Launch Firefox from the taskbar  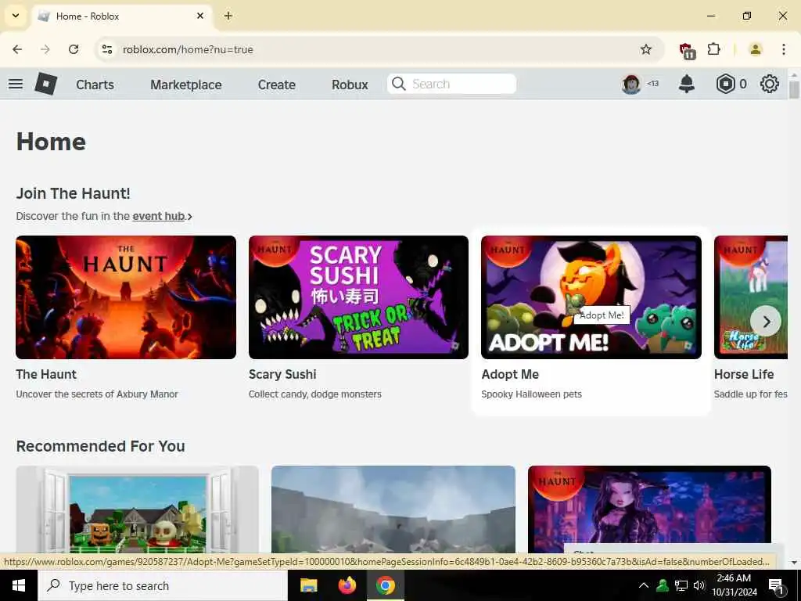[347, 585]
